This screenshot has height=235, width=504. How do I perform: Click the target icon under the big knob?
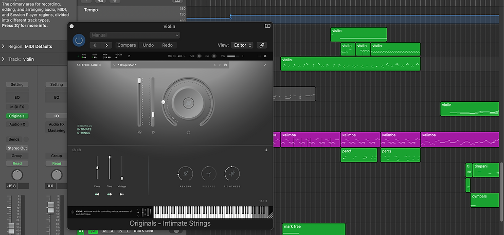[188, 132]
